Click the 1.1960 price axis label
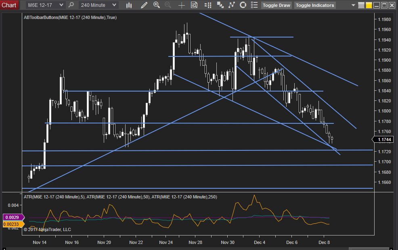This screenshot has height=250, width=398. click(x=384, y=30)
